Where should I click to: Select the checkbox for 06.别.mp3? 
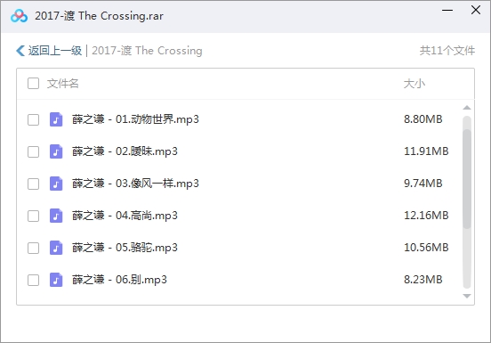click(x=33, y=280)
